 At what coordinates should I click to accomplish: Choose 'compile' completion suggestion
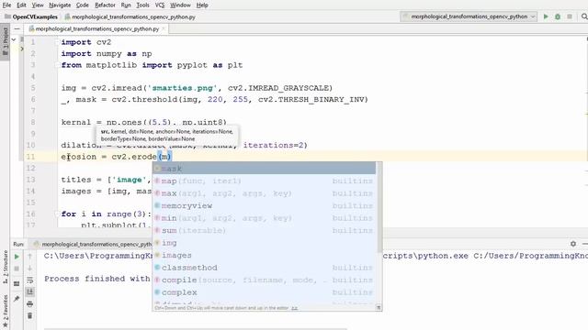coord(264,280)
